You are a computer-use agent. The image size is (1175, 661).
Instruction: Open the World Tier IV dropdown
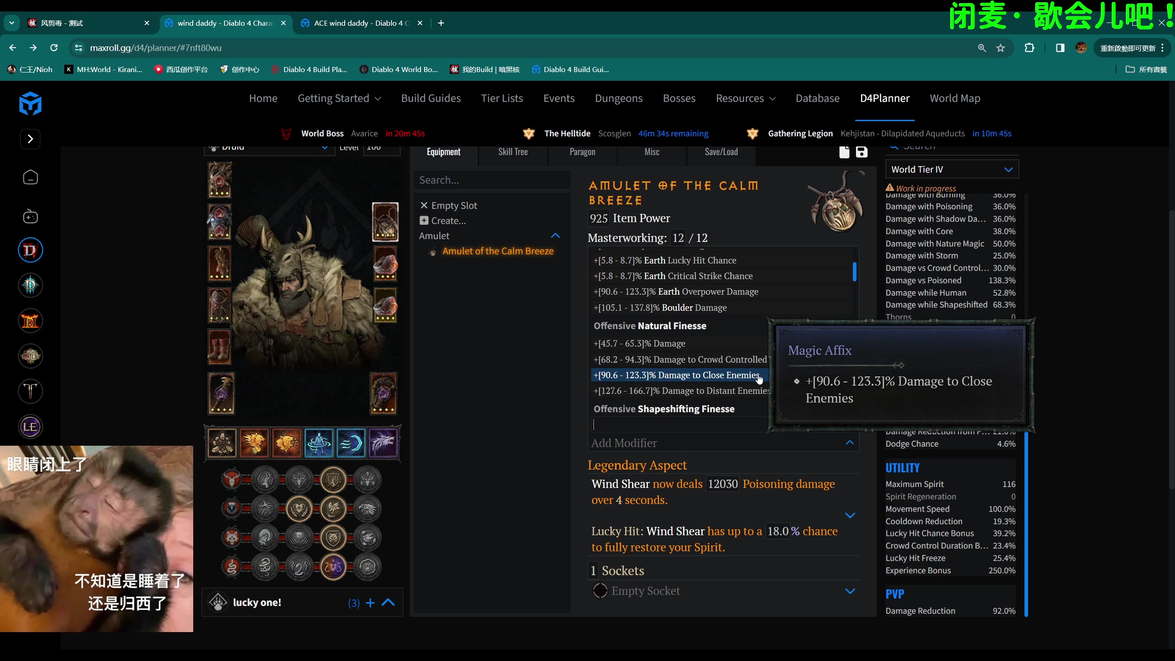click(x=952, y=169)
